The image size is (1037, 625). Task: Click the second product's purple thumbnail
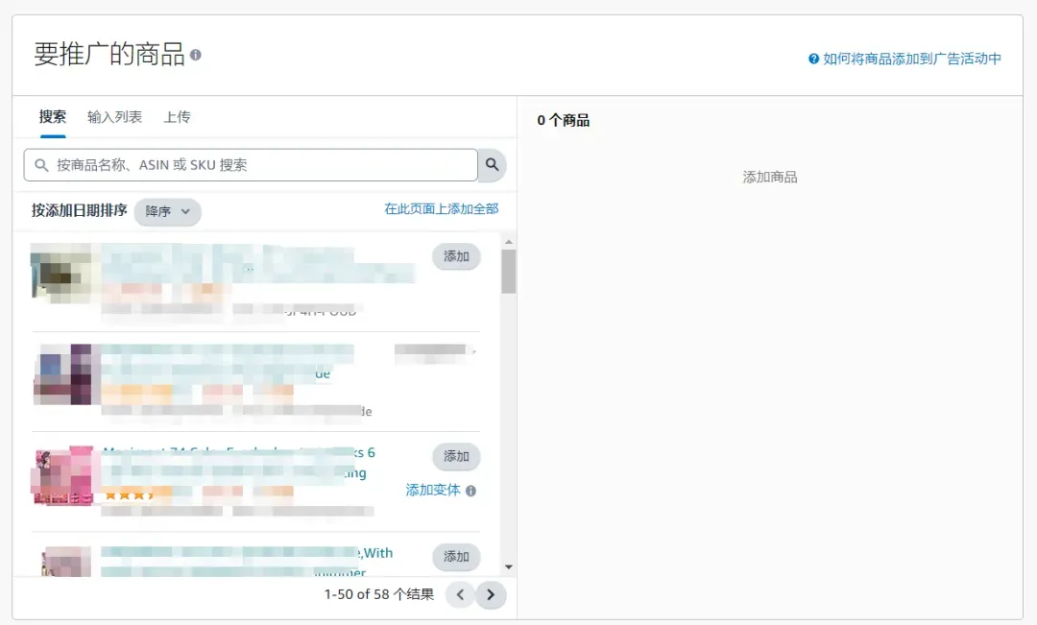pyautogui.click(x=62, y=374)
